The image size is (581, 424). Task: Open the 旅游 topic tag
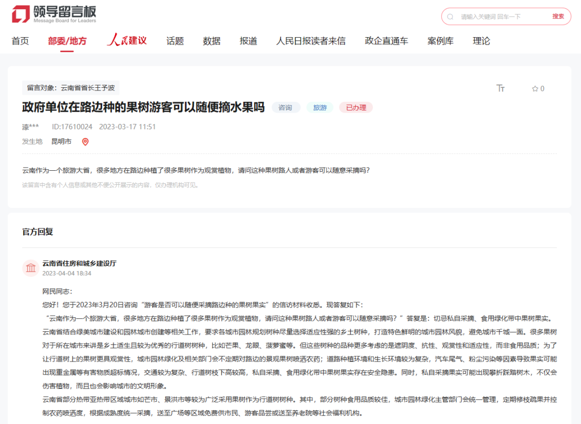320,107
